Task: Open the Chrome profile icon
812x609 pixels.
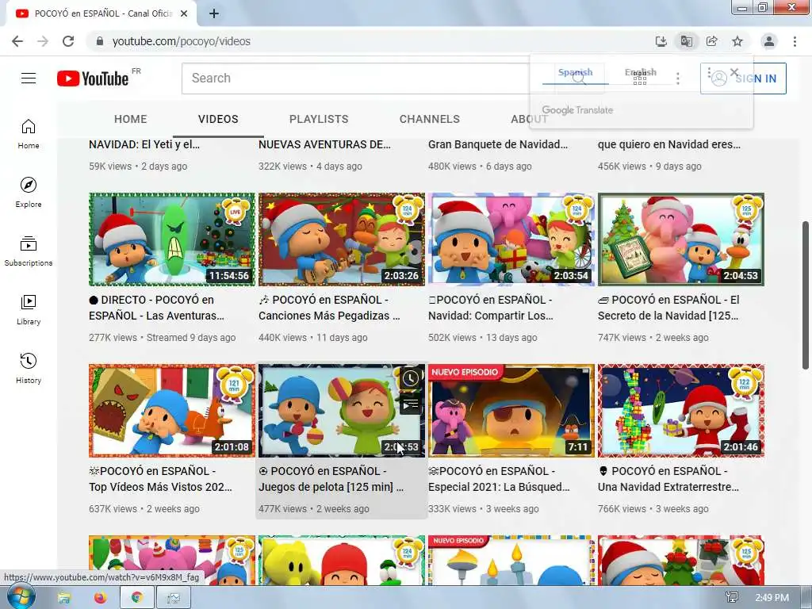Action: [x=769, y=41]
